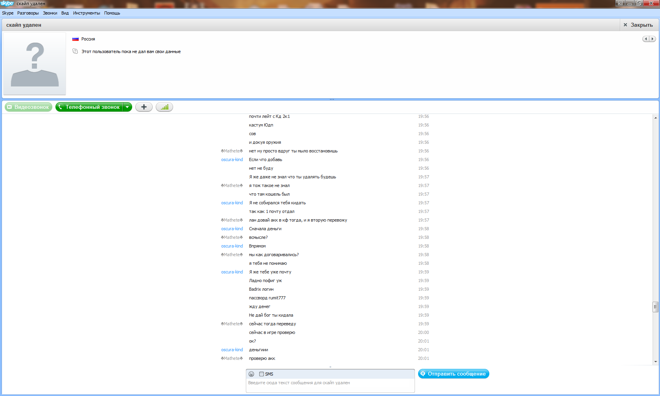
Task: Click the chat scrollbar up arrow
Action: point(655,117)
